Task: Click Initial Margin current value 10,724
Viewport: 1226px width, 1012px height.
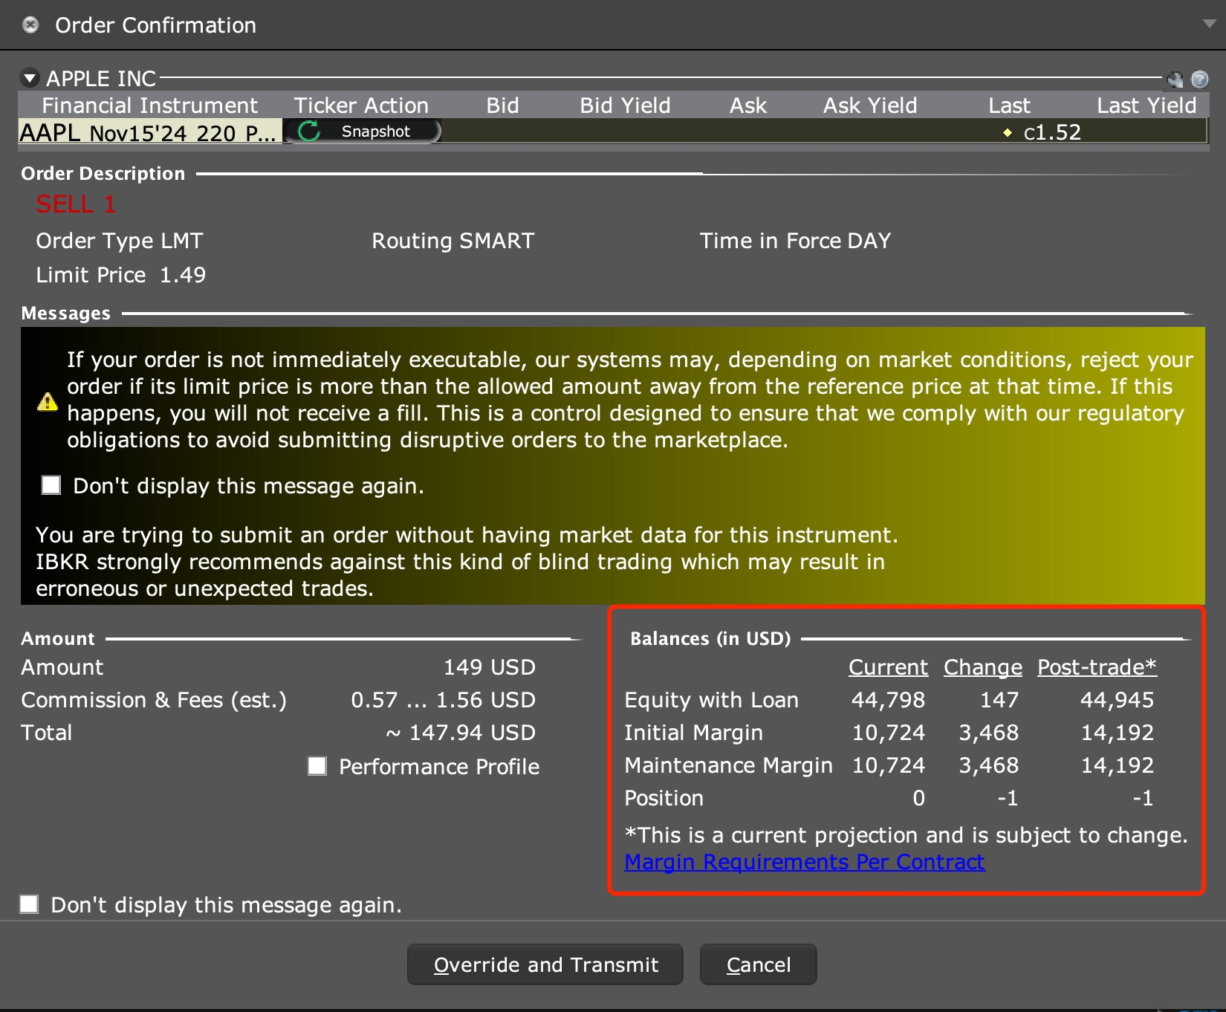Action: tap(888, 733)
